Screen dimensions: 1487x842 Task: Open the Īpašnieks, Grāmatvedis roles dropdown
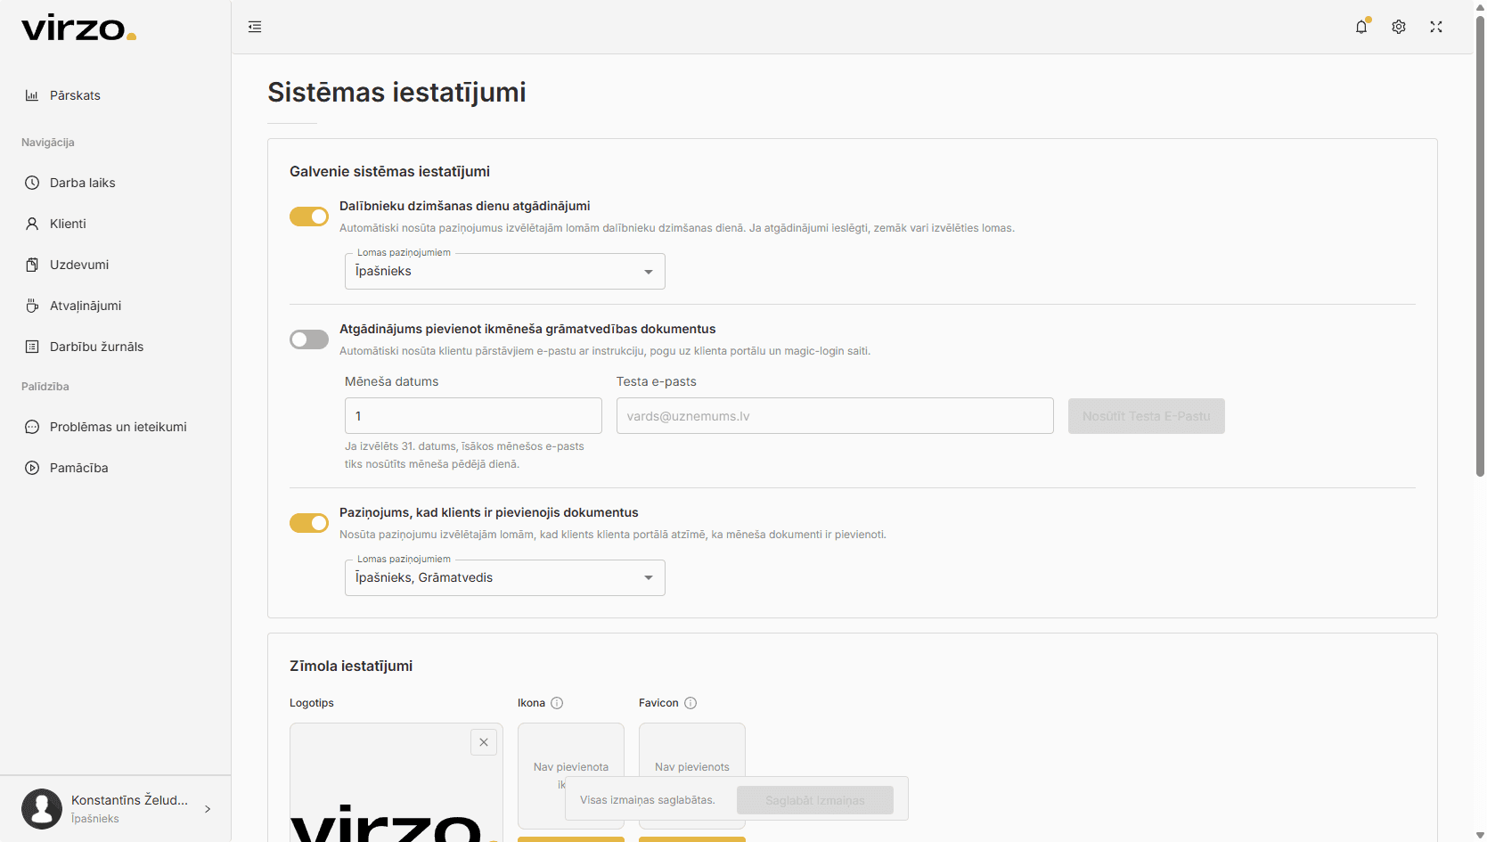coord(505,577)
